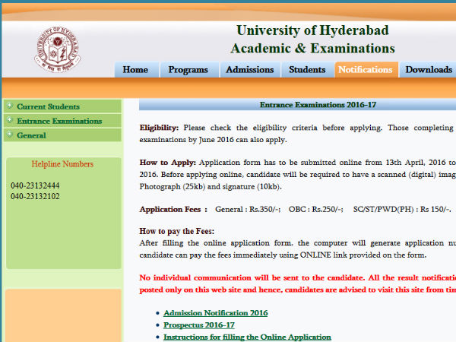Open Instructions for filling the Online Application
The image size is (456, 342).
point(247,337)
